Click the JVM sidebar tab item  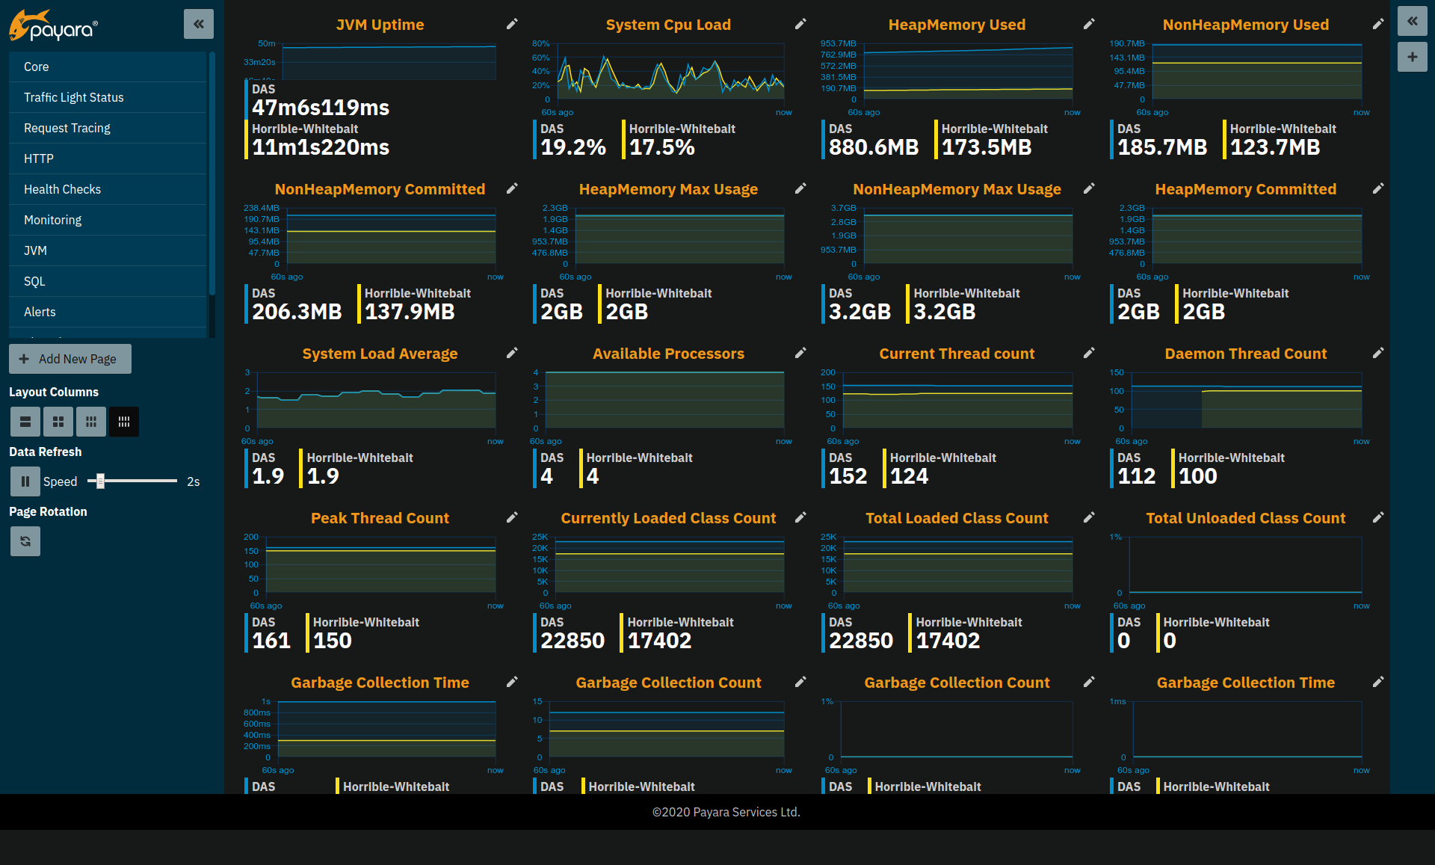(x=35, y=250)
